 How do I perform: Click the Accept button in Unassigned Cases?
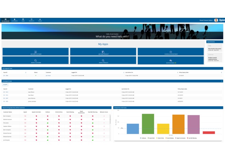click(x=5, y=85)
